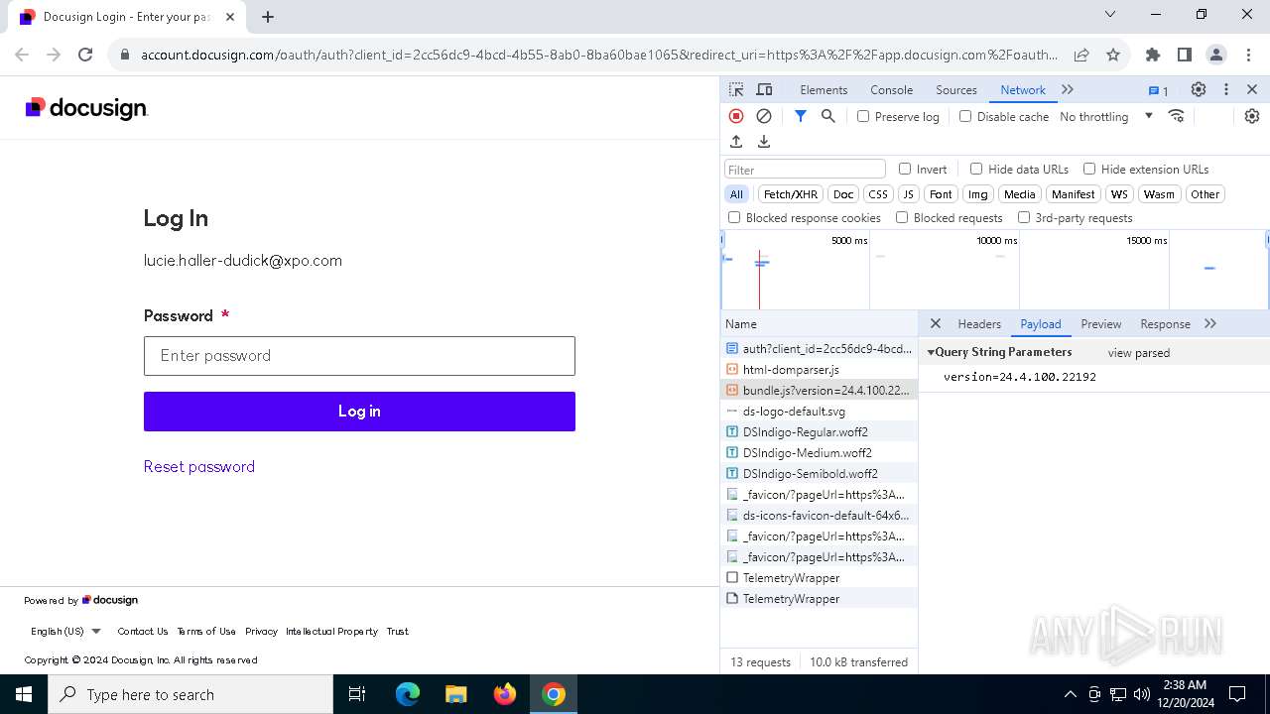1270x714 pixels.
Task: Export HAR file download icon
Action: [x=764, y=142]
